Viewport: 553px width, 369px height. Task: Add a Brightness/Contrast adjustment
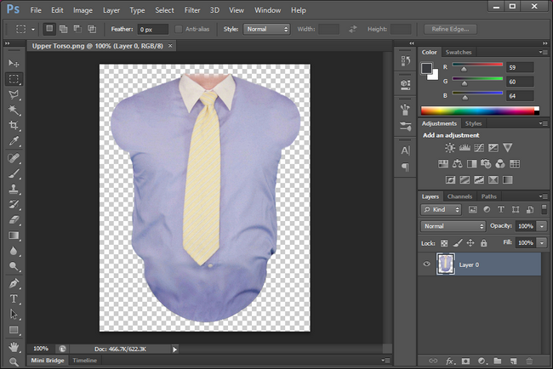[x=450, y=148]
